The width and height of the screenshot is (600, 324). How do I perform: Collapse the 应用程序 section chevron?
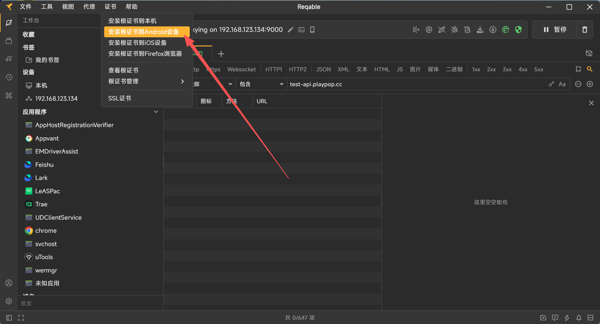[156, 112]
